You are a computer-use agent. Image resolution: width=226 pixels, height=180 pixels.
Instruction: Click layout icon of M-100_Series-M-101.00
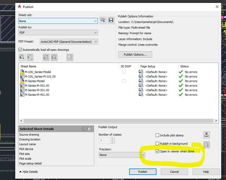(22, 76)
